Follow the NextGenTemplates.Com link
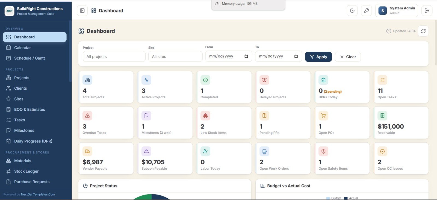The image size is (437, 200). point(38,195)
